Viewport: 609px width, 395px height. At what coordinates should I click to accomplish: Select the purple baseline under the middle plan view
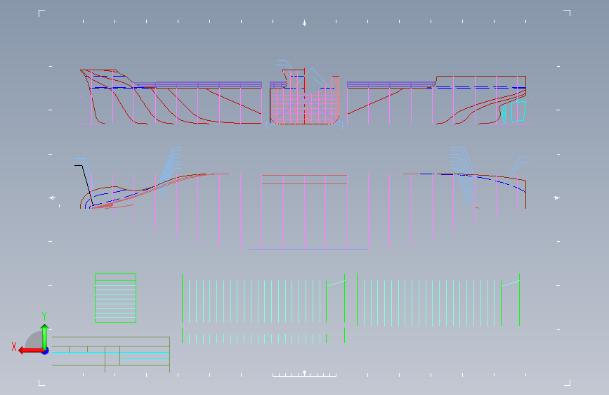click(308, 249)
